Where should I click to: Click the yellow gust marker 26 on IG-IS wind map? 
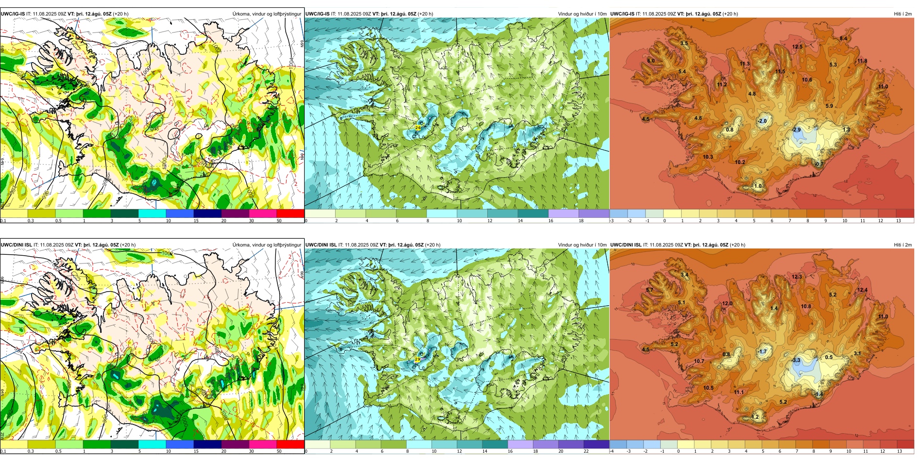click(418, 128)
